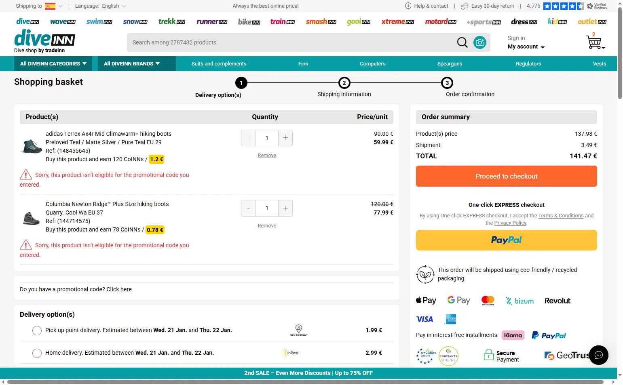Open the snowinn store logo
623x385 pixels.
click(x=135, y=21)
